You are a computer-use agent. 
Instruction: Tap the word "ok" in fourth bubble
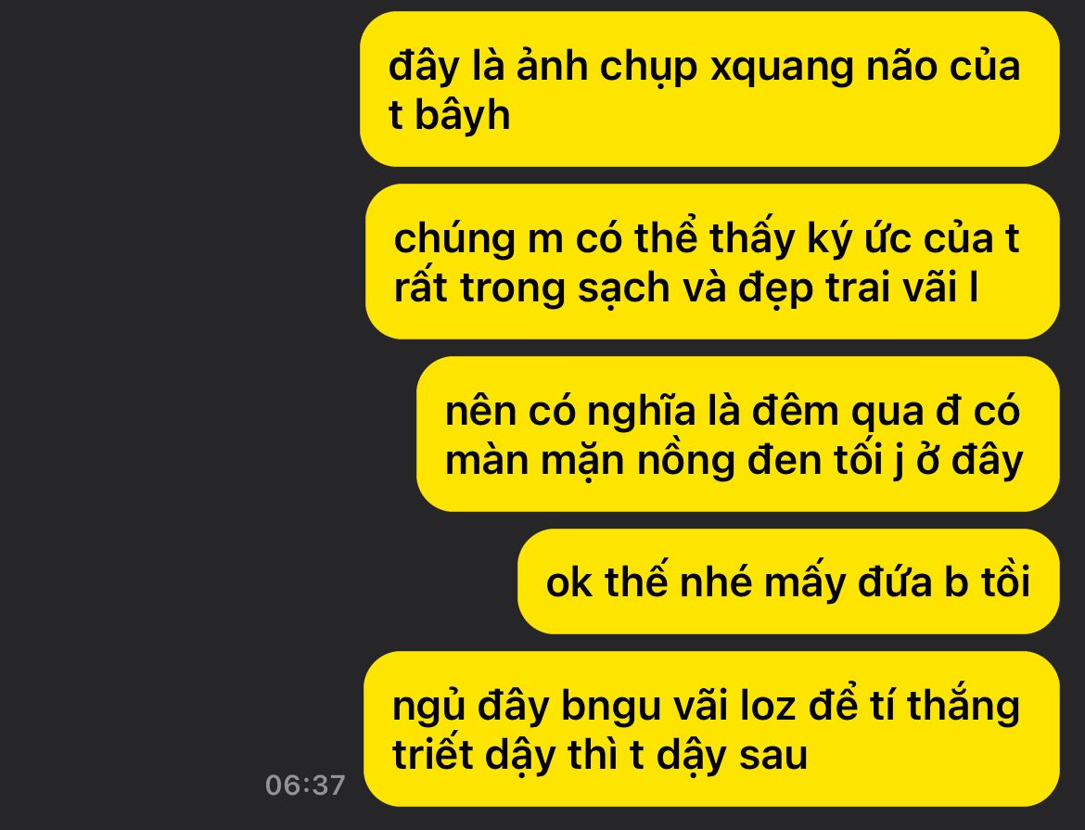[x=568, y=582]
